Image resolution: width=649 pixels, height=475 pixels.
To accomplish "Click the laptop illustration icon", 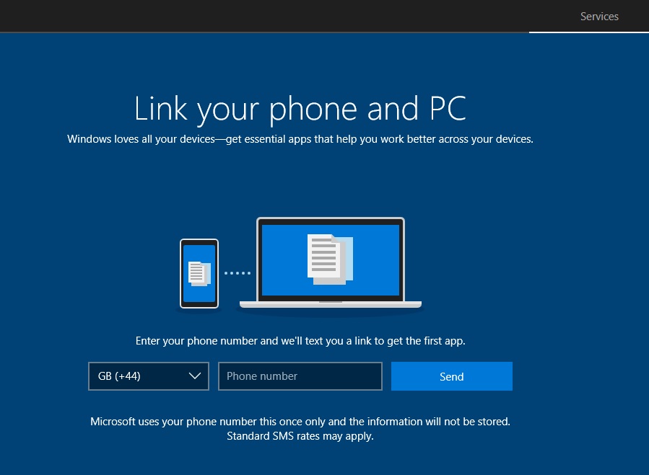I will pyautogui.click(x=331, y=262).
